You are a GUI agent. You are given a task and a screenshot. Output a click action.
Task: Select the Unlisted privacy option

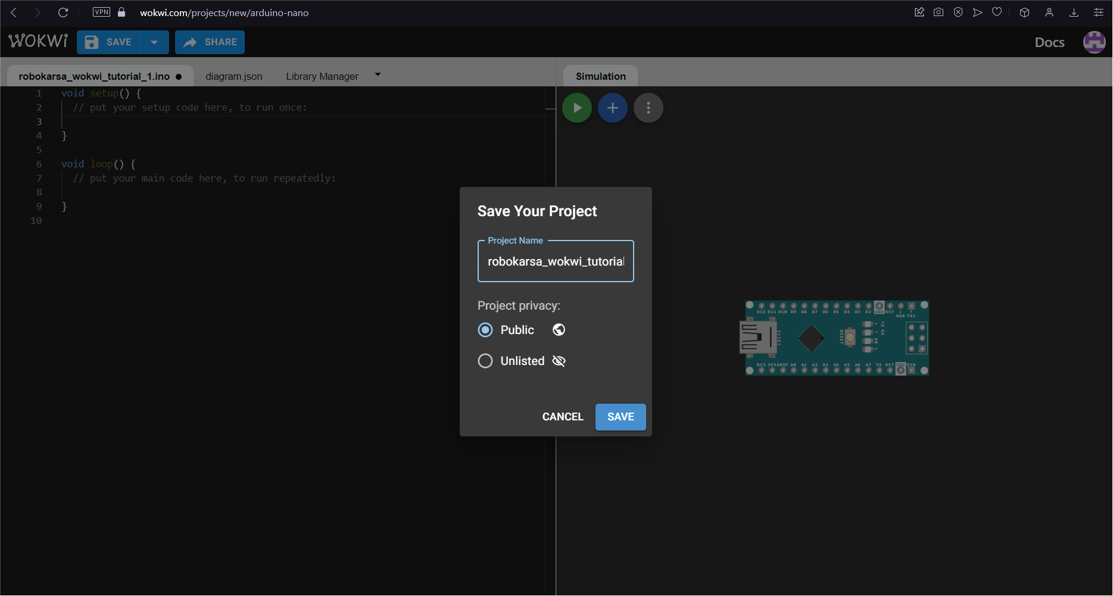[485, 361]
